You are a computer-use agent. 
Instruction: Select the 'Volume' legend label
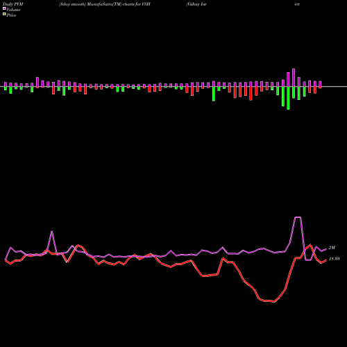pos(13,10)
